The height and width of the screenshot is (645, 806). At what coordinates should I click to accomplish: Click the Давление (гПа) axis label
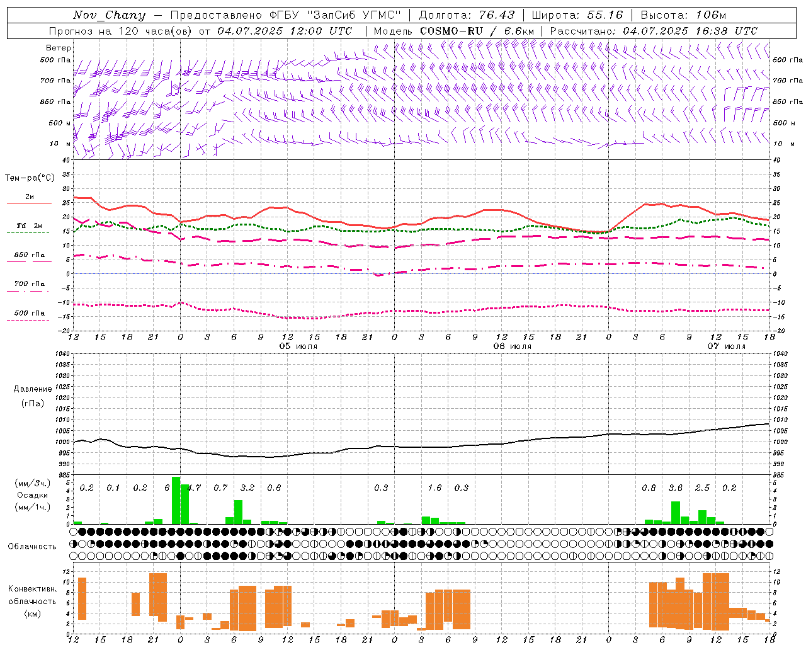point(33,396)
